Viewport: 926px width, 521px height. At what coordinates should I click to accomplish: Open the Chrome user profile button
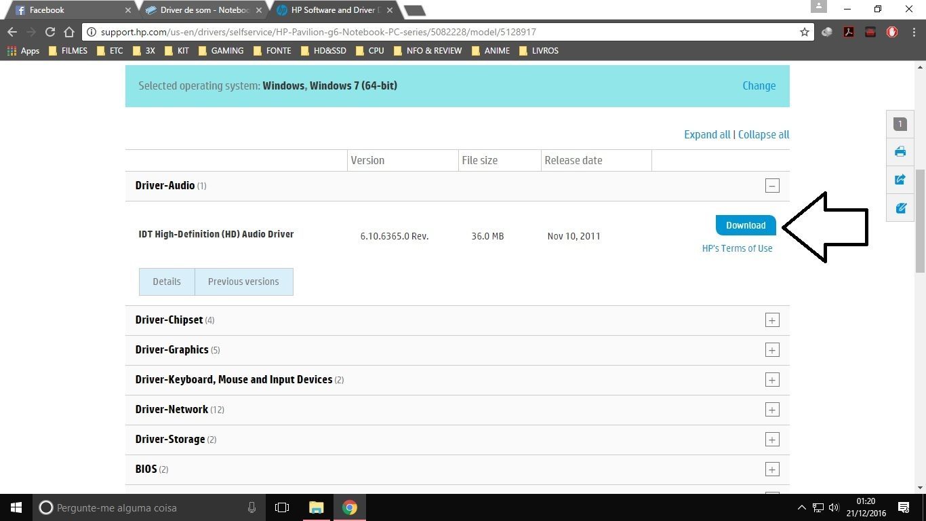pyautogui.click(x=819, y=6)
